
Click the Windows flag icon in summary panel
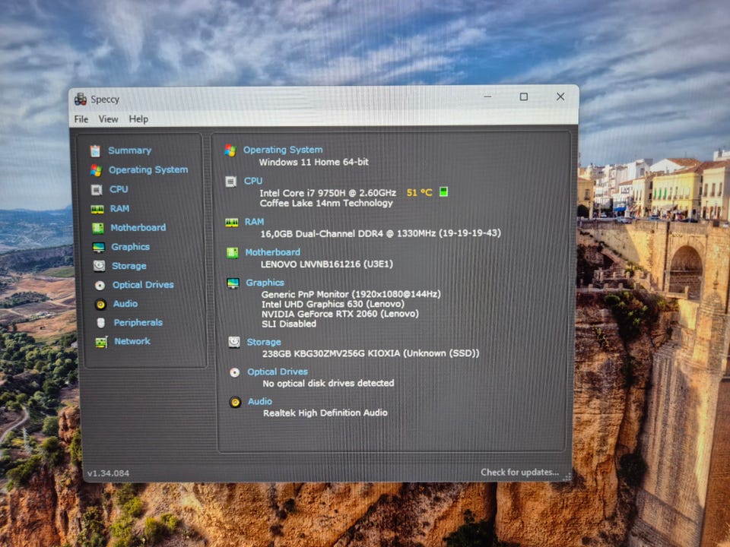click(x=230, y=150)
